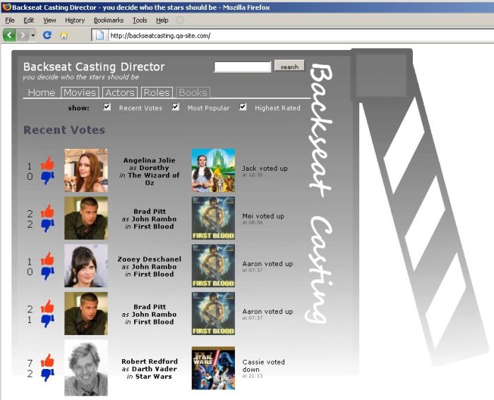Screen dimensions: 494x400
Task: Open history dropdown next to forward button
Action: click(x=32, y=35)
